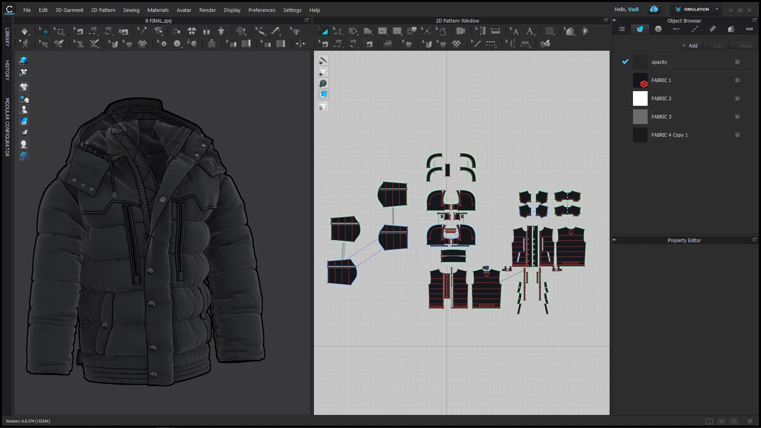Open the Sewing menu
The image size is (761, 428).
pos(131,10)
